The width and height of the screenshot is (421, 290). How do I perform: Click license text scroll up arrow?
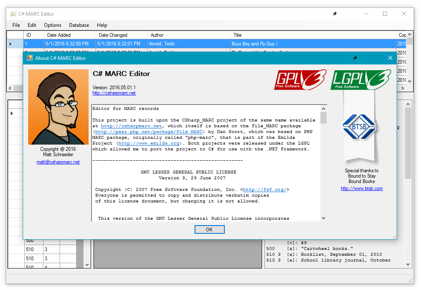[324, 109]
